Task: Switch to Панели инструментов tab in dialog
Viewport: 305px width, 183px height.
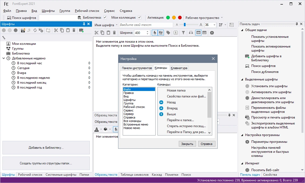Action: tap(137, 68)
